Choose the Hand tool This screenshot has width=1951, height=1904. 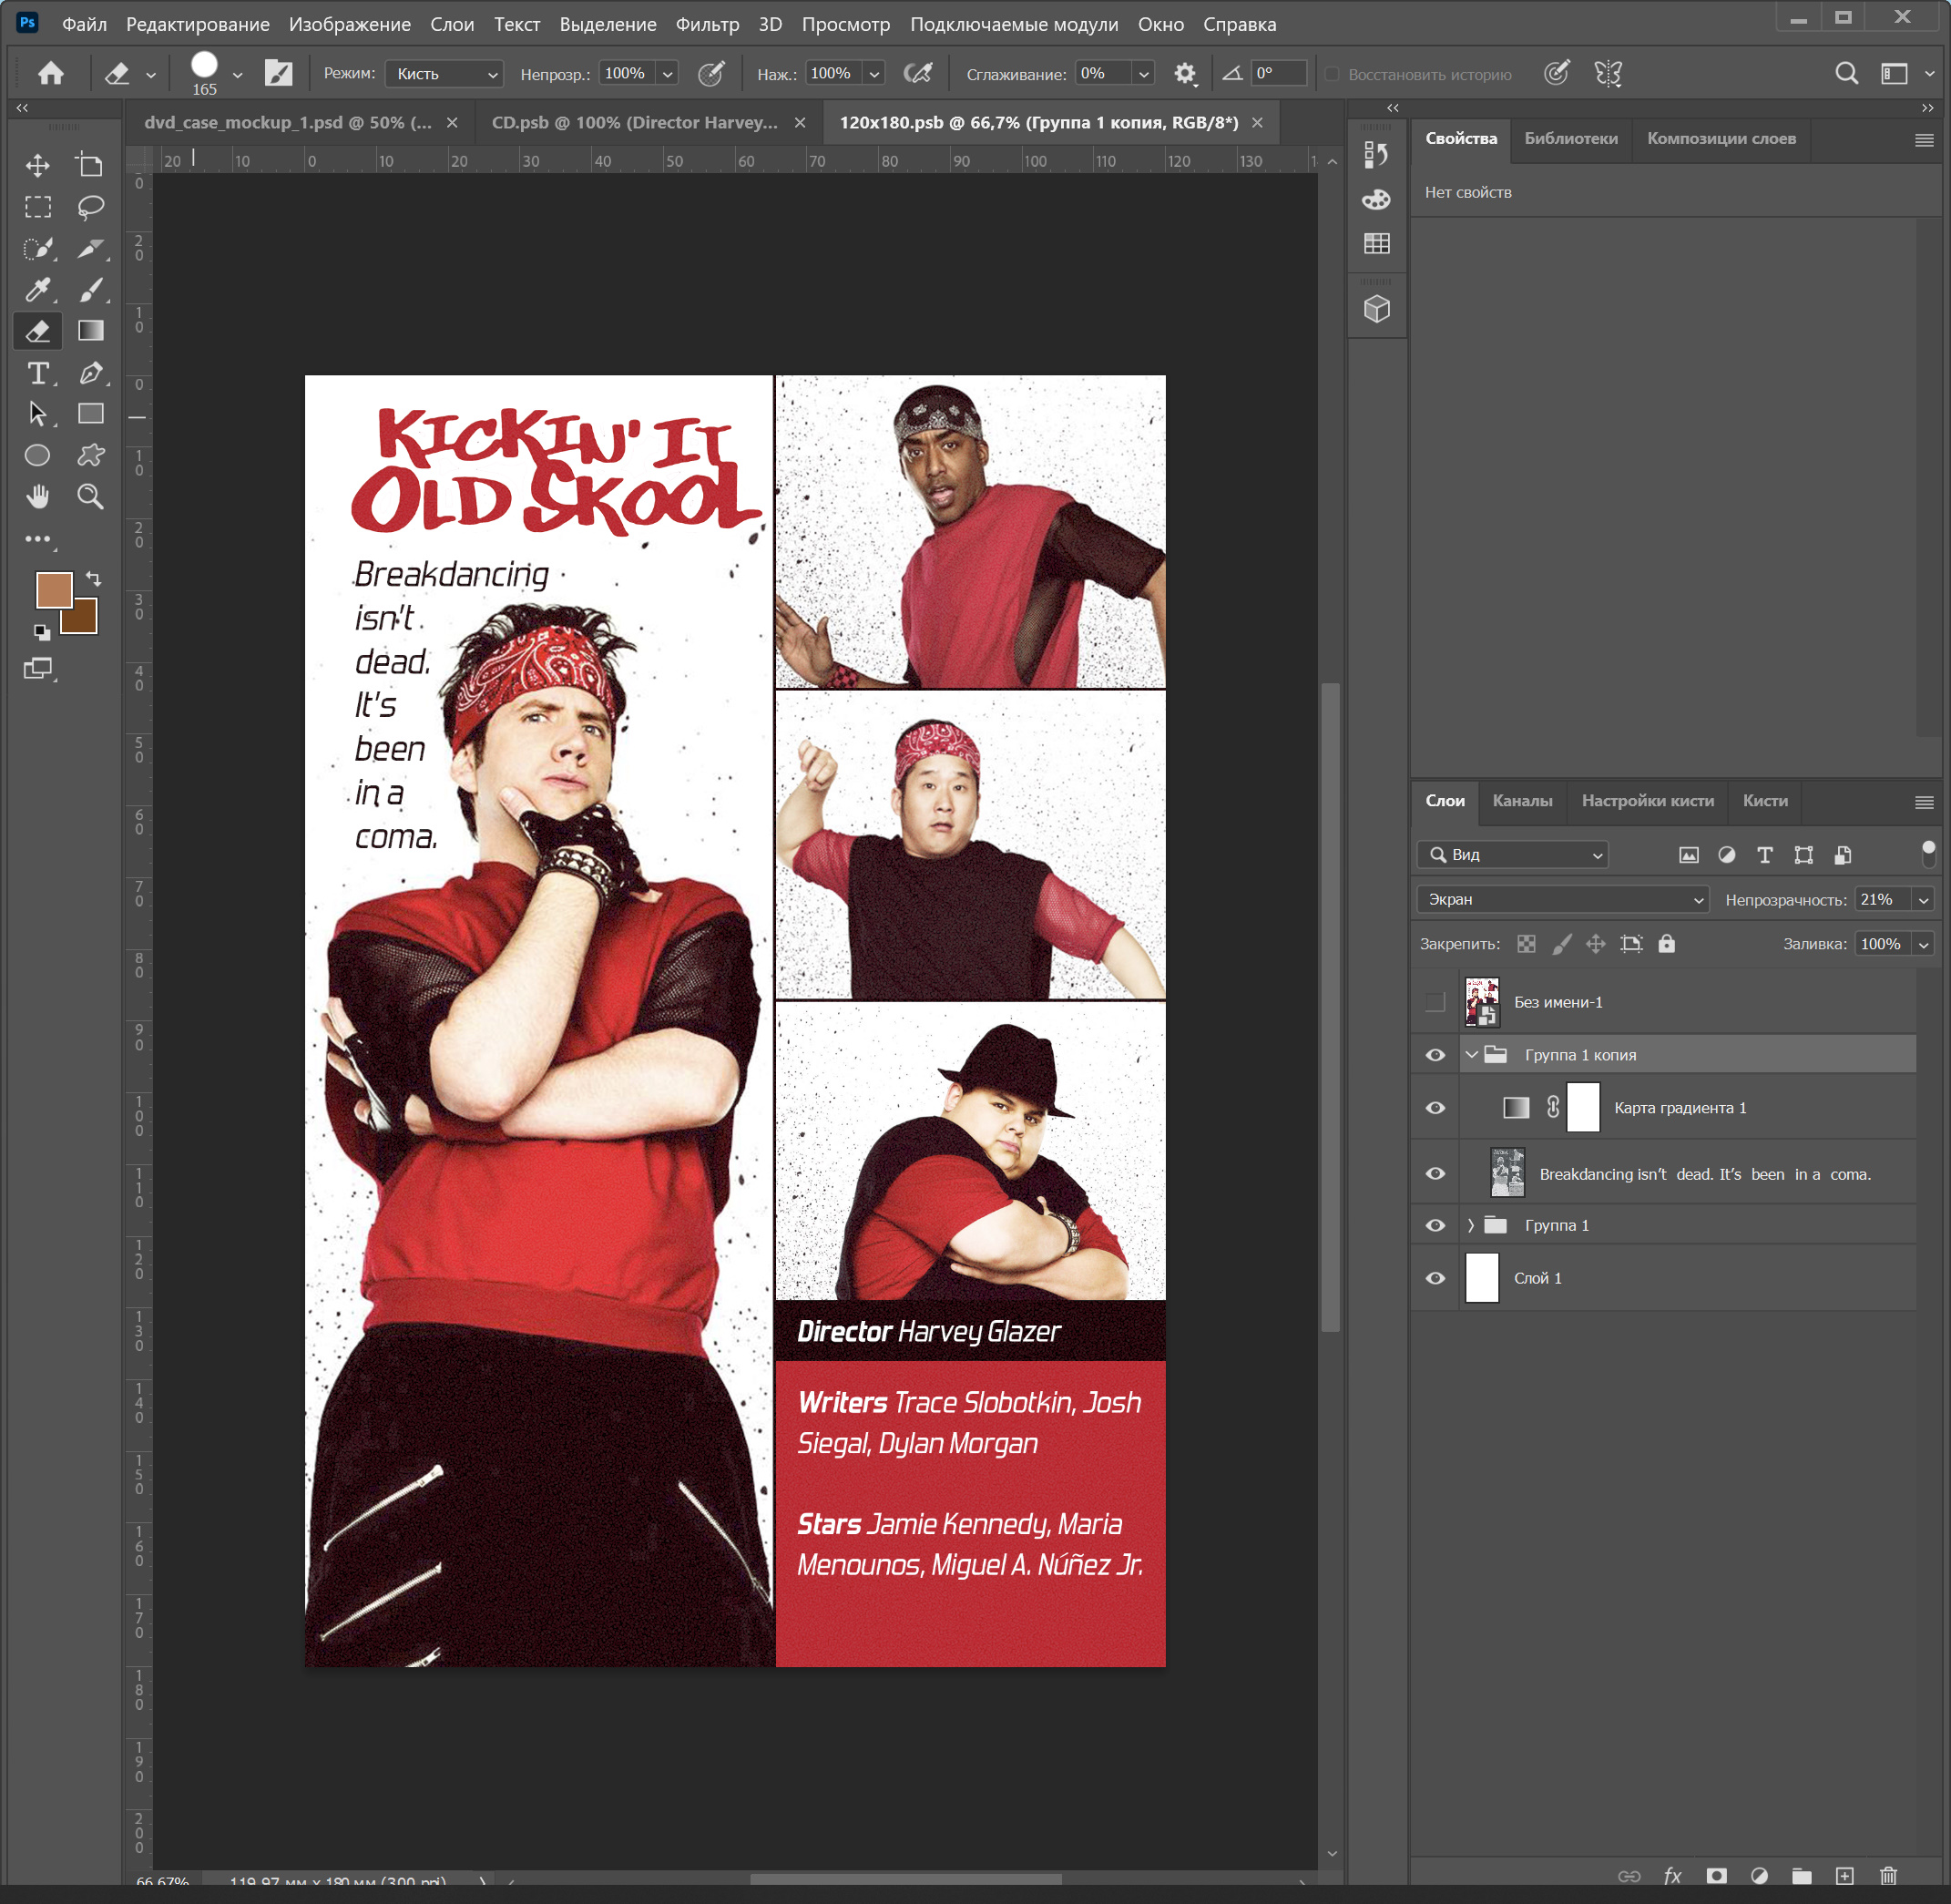point(38,497)
